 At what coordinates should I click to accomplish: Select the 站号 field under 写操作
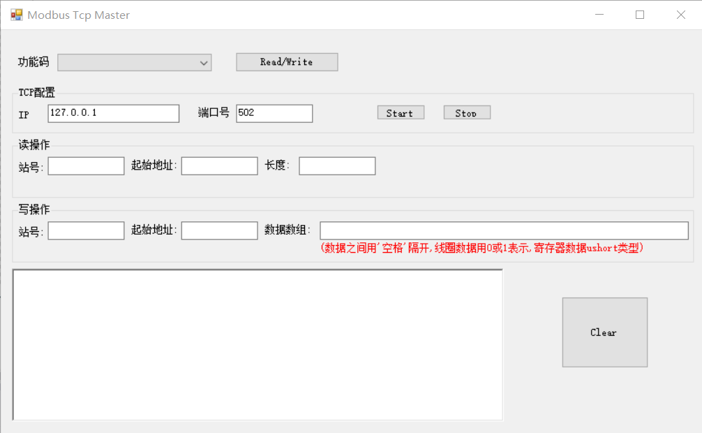point(86,230)
